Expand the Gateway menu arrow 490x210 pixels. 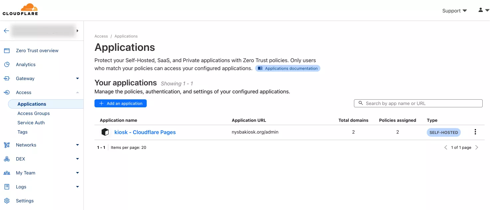click(x=78, y=78)
